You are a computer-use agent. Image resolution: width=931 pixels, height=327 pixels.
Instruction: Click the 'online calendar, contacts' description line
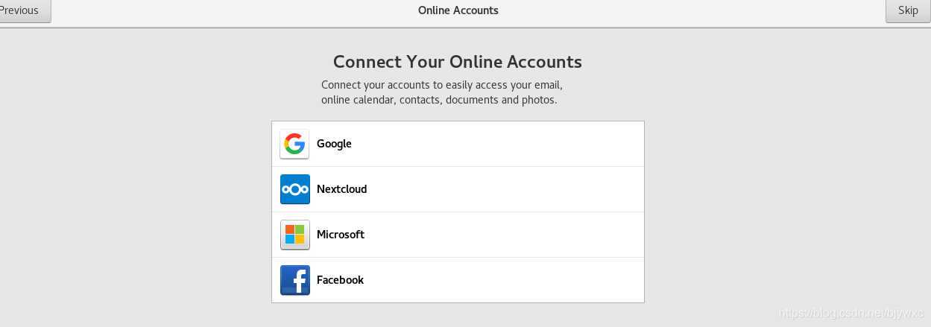438,100
